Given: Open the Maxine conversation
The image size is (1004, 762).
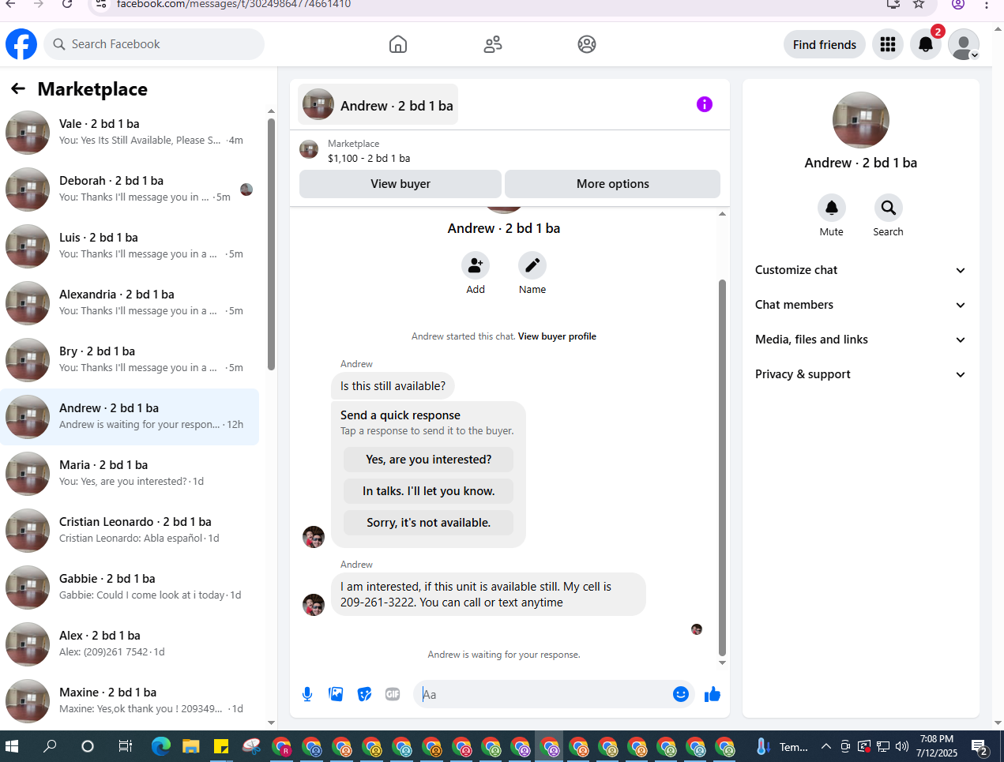Looking at the screenshot, I should [x=130, y=701].
